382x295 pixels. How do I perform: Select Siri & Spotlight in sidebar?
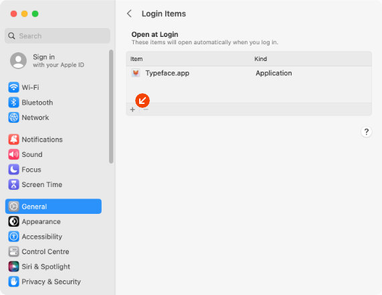point(45,266)
